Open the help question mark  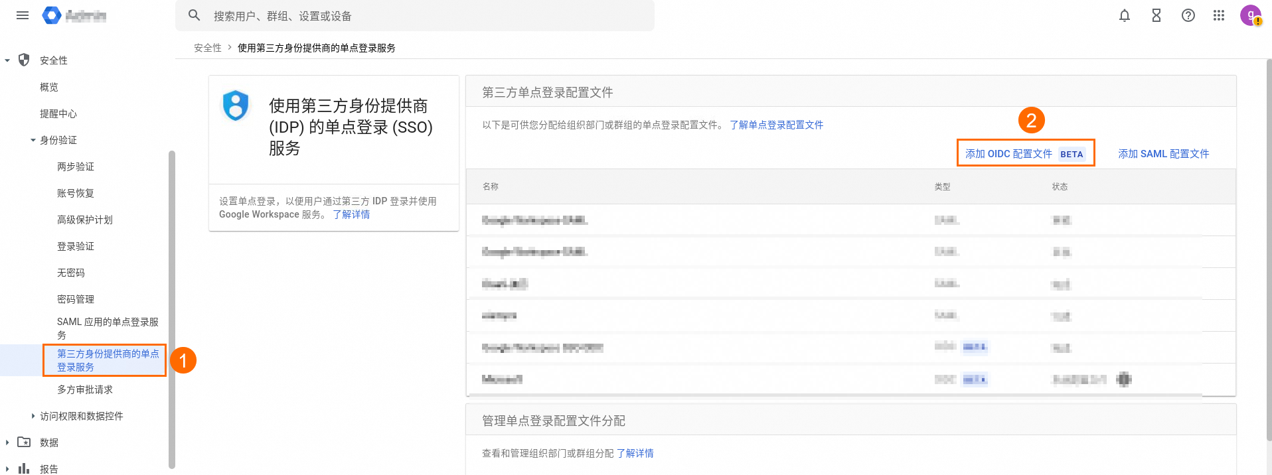point(1188,15)
